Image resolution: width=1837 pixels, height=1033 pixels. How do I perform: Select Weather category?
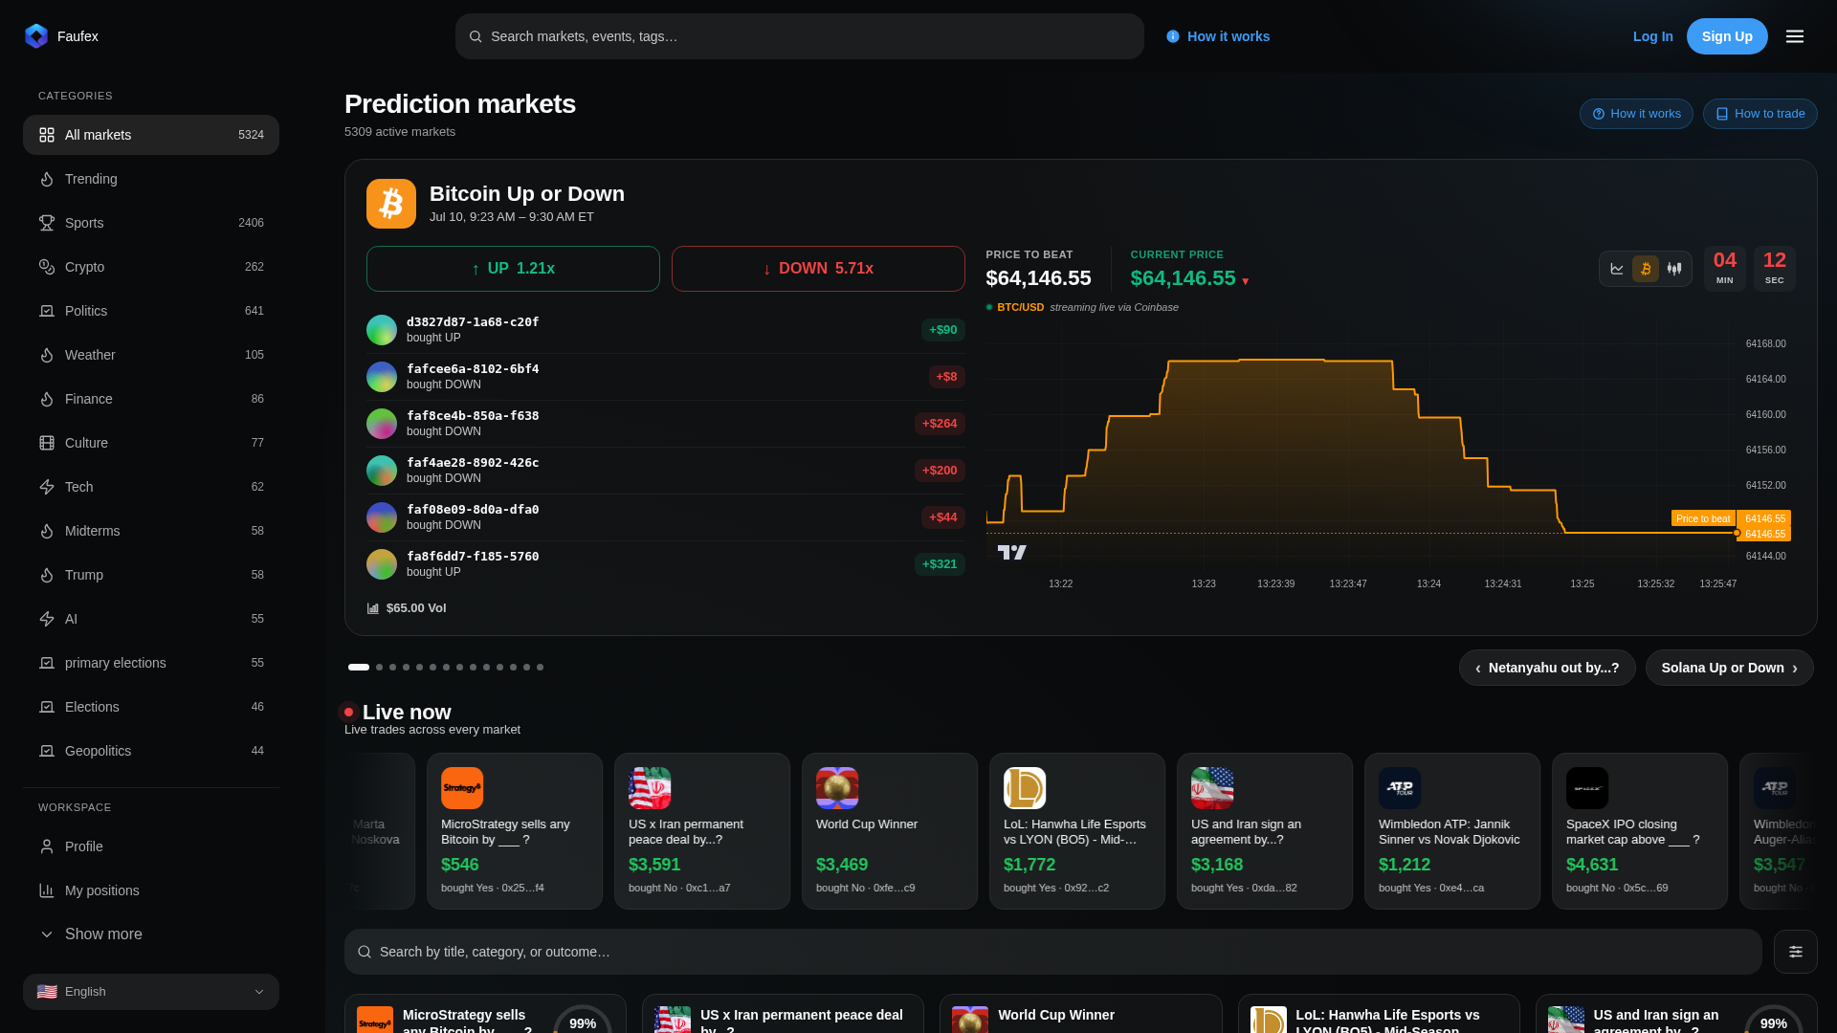point(151,355)
